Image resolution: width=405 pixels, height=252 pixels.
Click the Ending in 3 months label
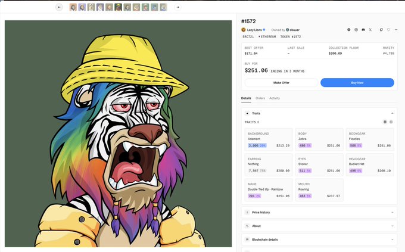(x=288, y=71)
